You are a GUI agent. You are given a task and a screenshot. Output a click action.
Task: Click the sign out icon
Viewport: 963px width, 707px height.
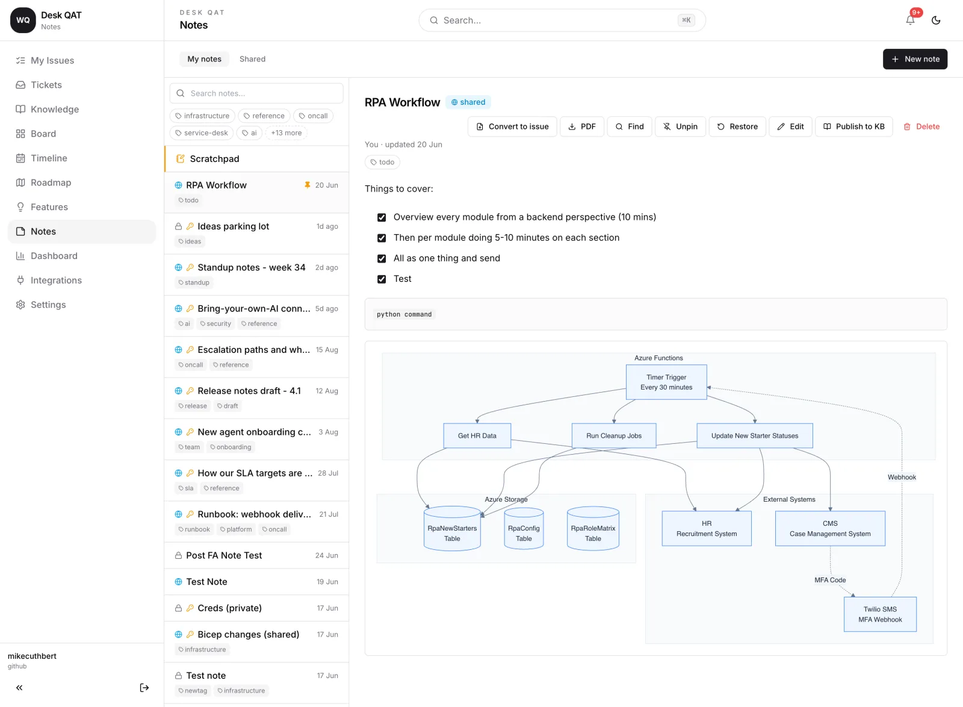(144, 687)
